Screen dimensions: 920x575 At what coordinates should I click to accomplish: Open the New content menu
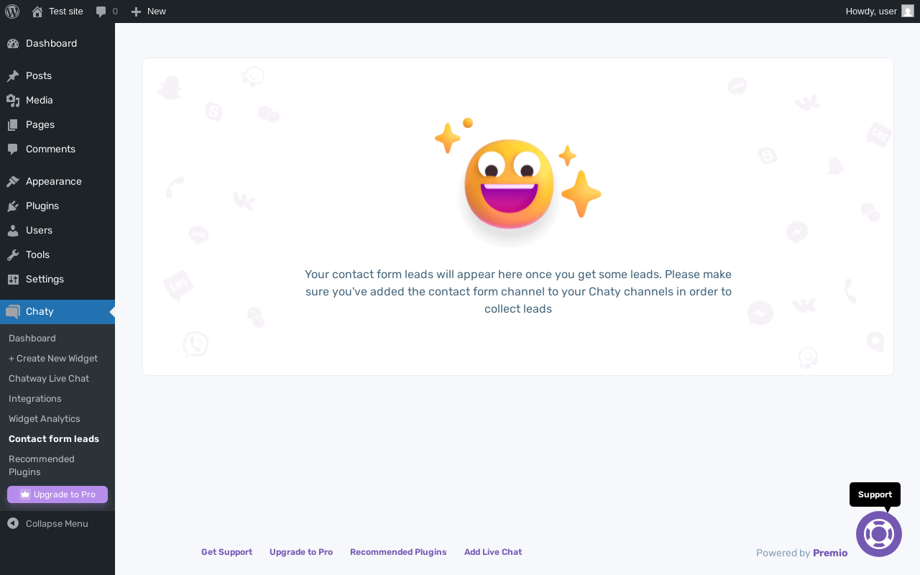click(x=149, y=11)
